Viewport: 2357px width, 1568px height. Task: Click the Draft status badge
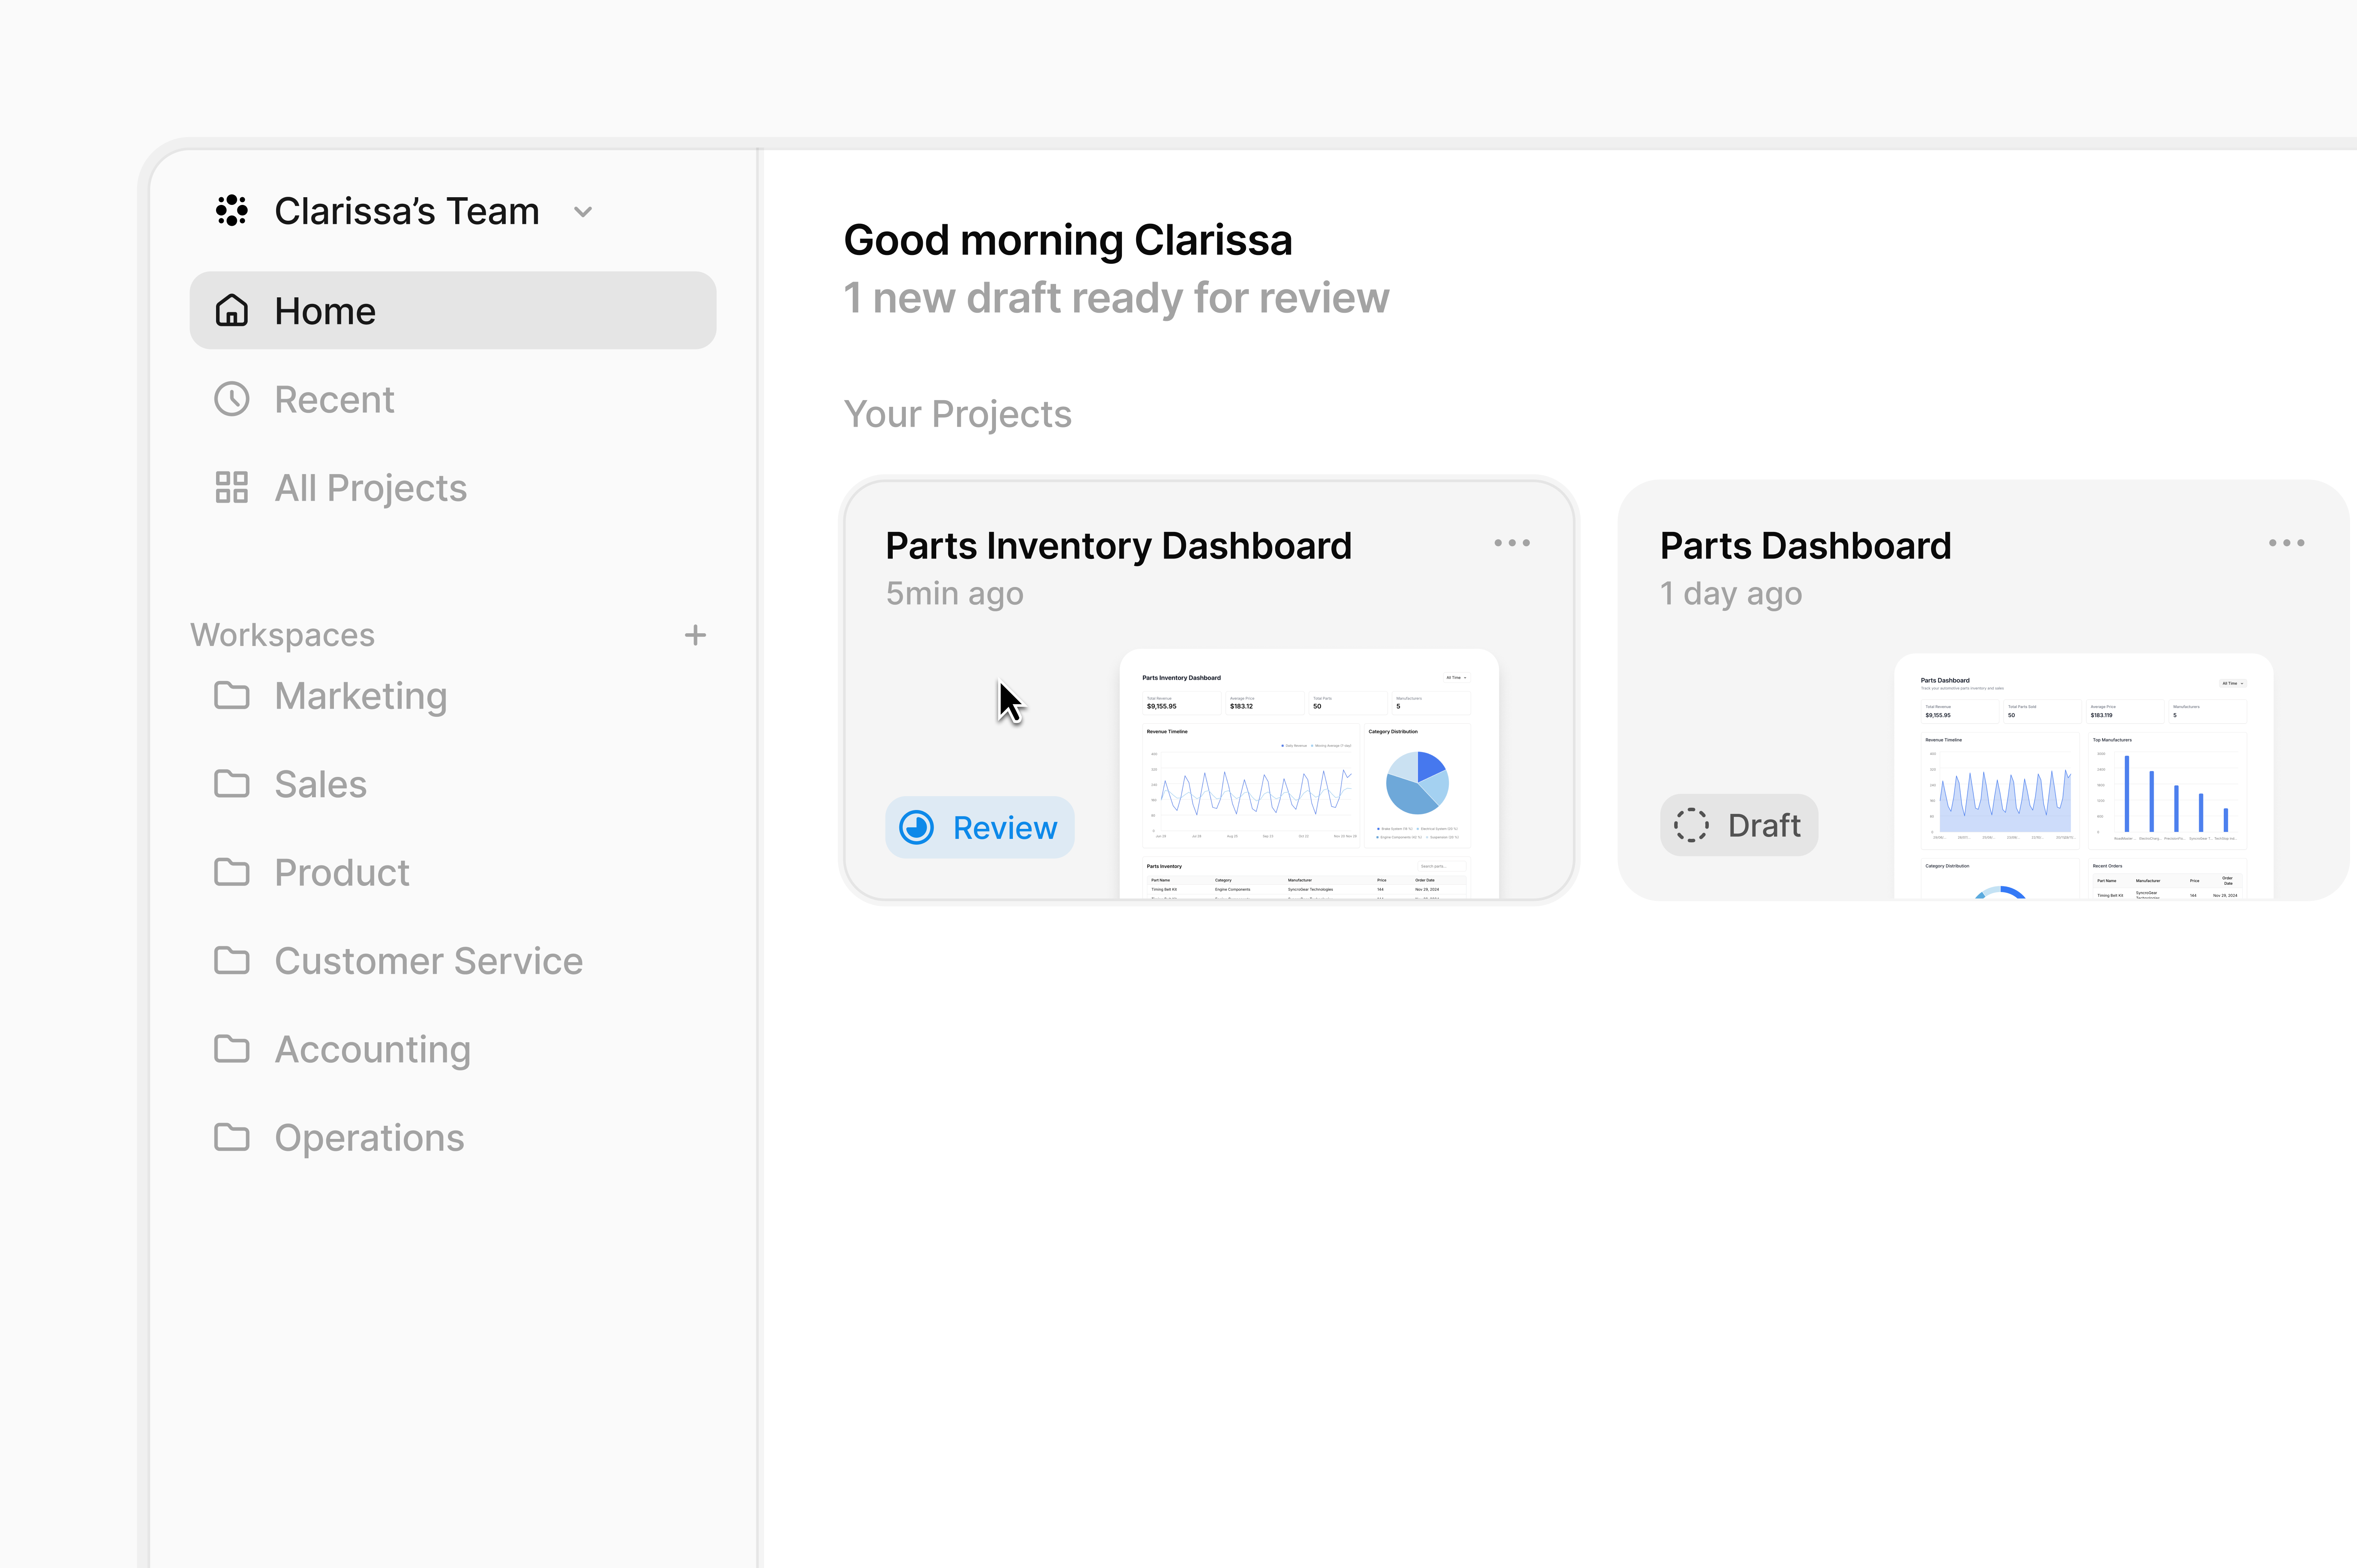(1739, 825)
